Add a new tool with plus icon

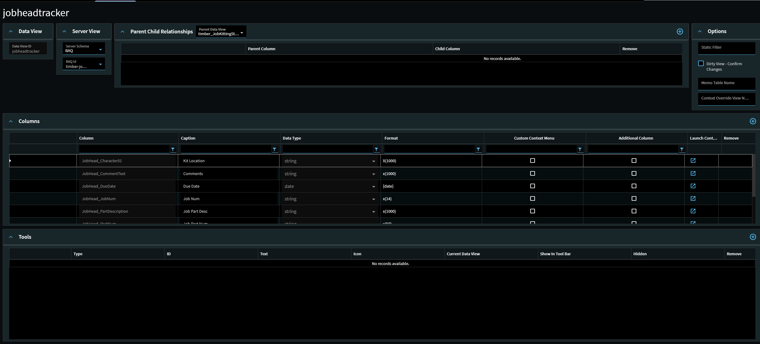click(753, 237)
